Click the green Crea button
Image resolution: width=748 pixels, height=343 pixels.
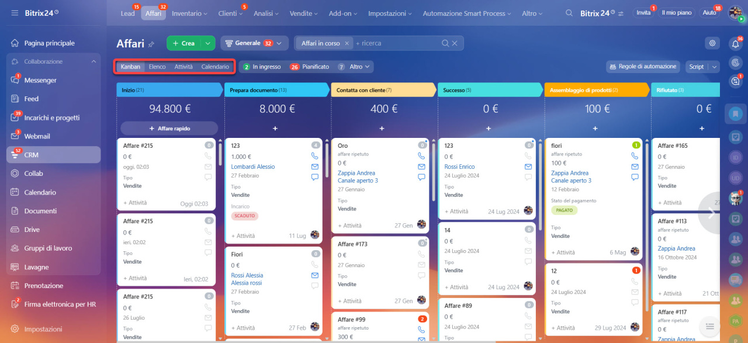point(184,43)
